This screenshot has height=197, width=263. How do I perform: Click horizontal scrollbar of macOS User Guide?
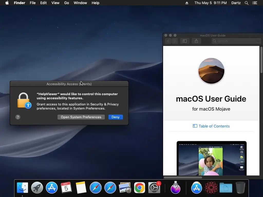click(183, 178)
